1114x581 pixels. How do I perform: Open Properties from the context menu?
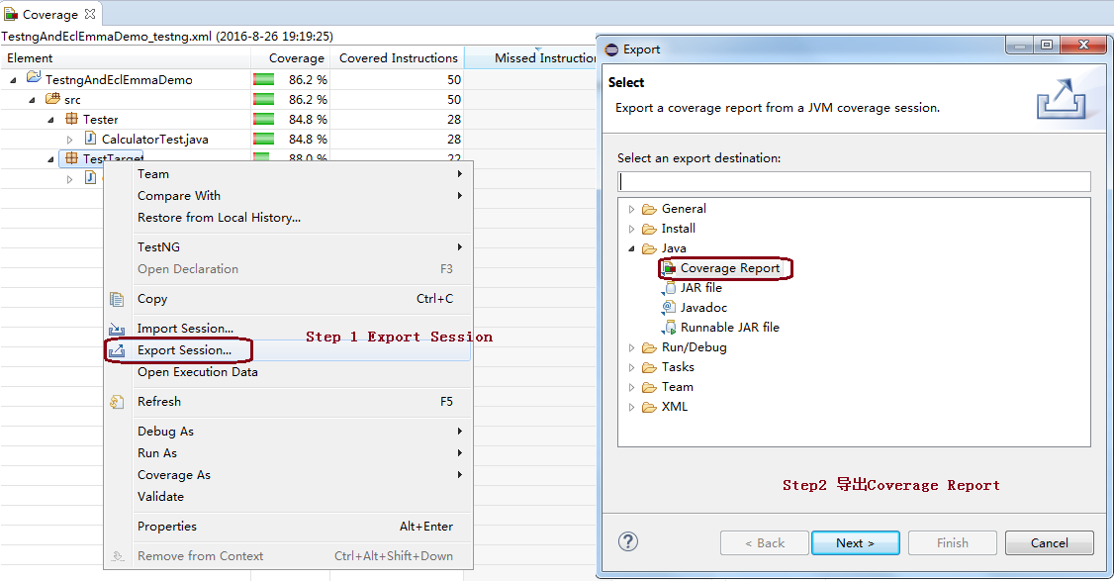coord(289,527)
